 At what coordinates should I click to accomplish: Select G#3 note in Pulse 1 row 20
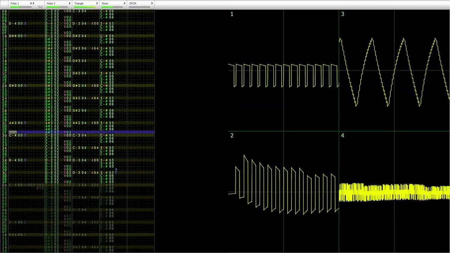(x=12, y=86)
